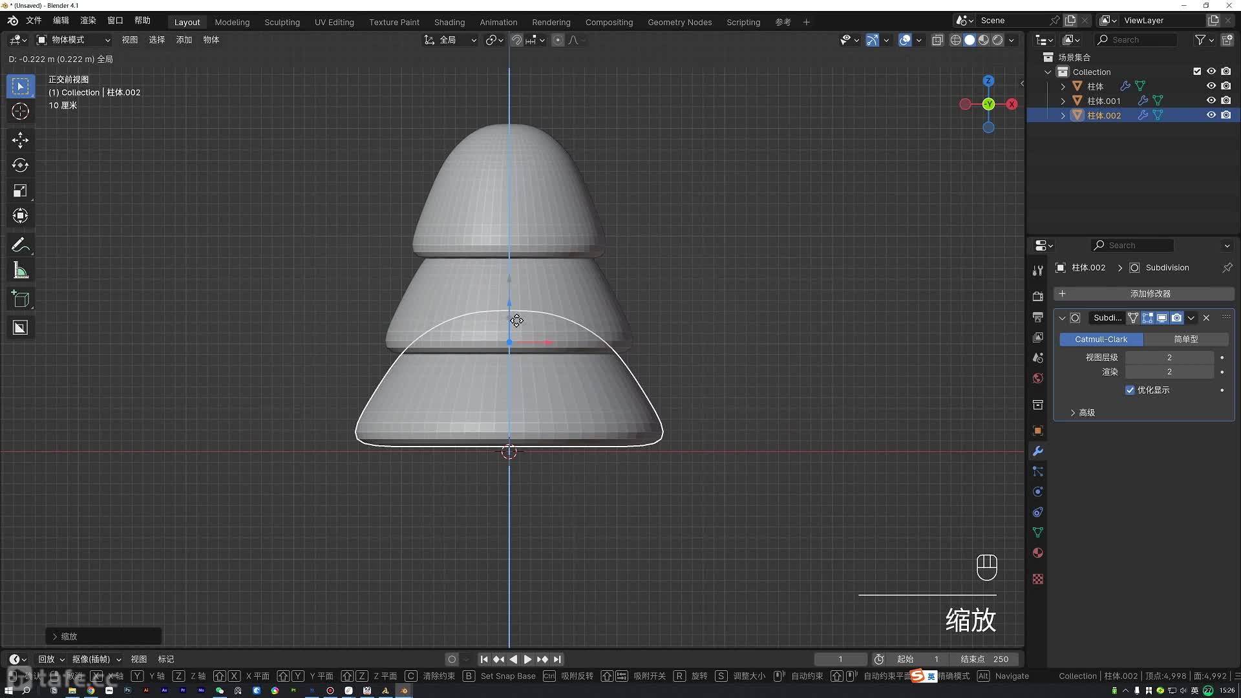Viewport: 1241px width, 698px height.
Task: Open the 编辑 menu
Action: click(61, 21)
